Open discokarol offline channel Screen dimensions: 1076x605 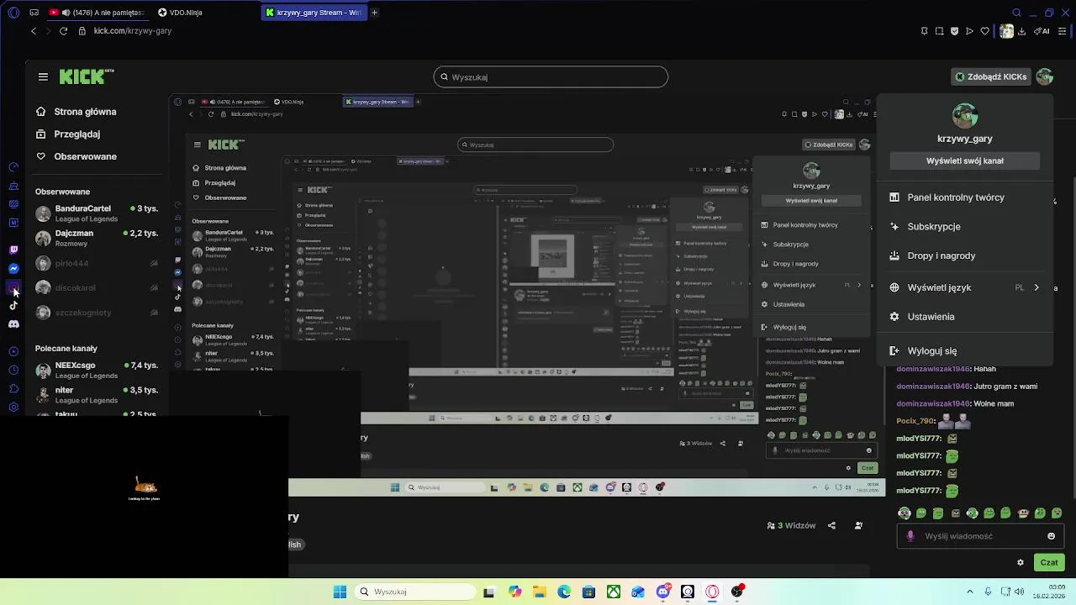97,287
